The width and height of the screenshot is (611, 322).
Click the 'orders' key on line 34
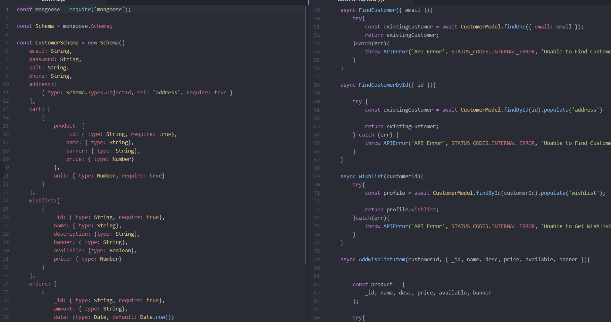tap(38, 284)
